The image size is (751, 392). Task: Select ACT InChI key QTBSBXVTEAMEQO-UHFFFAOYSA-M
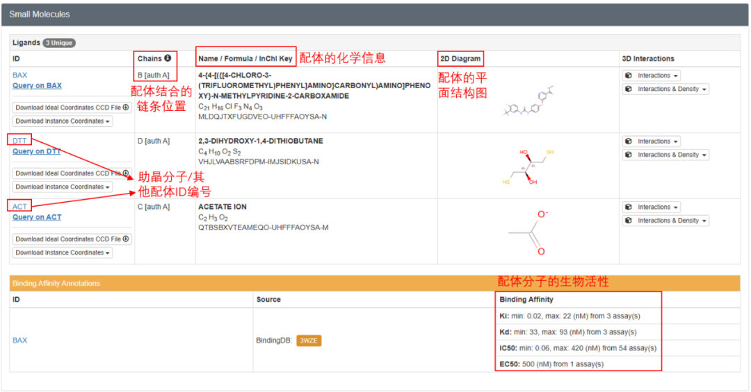click(x=264, y=228)
